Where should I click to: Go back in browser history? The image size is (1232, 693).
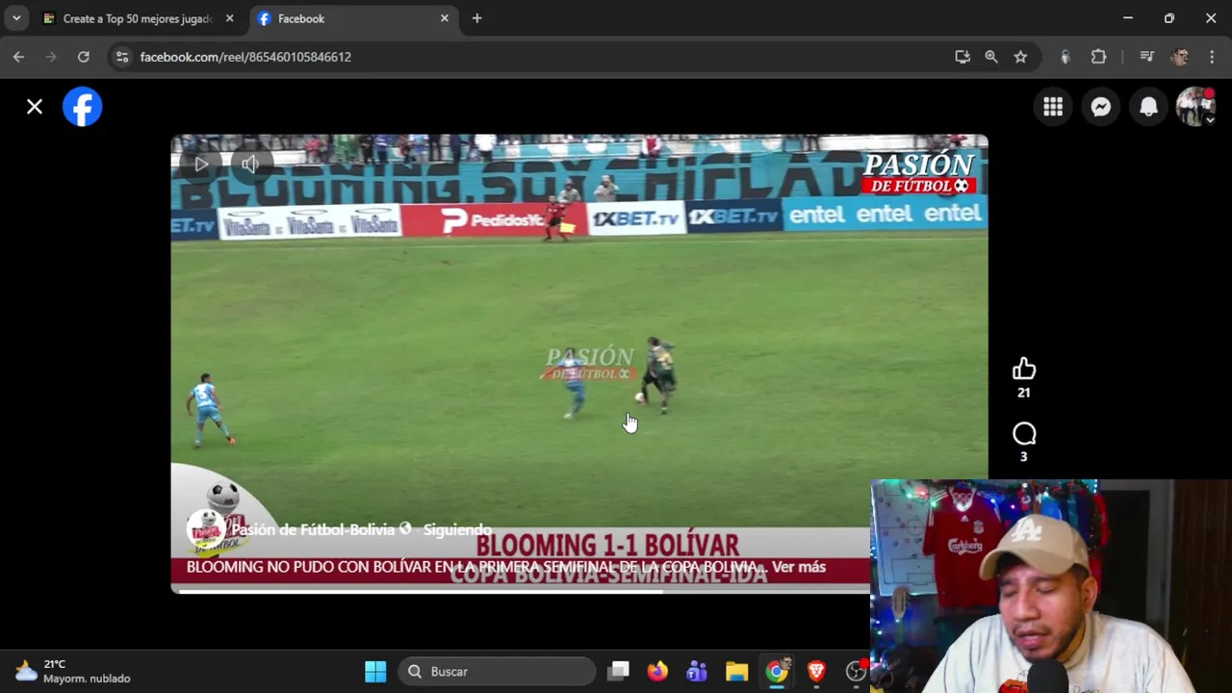tap(18, 57)
